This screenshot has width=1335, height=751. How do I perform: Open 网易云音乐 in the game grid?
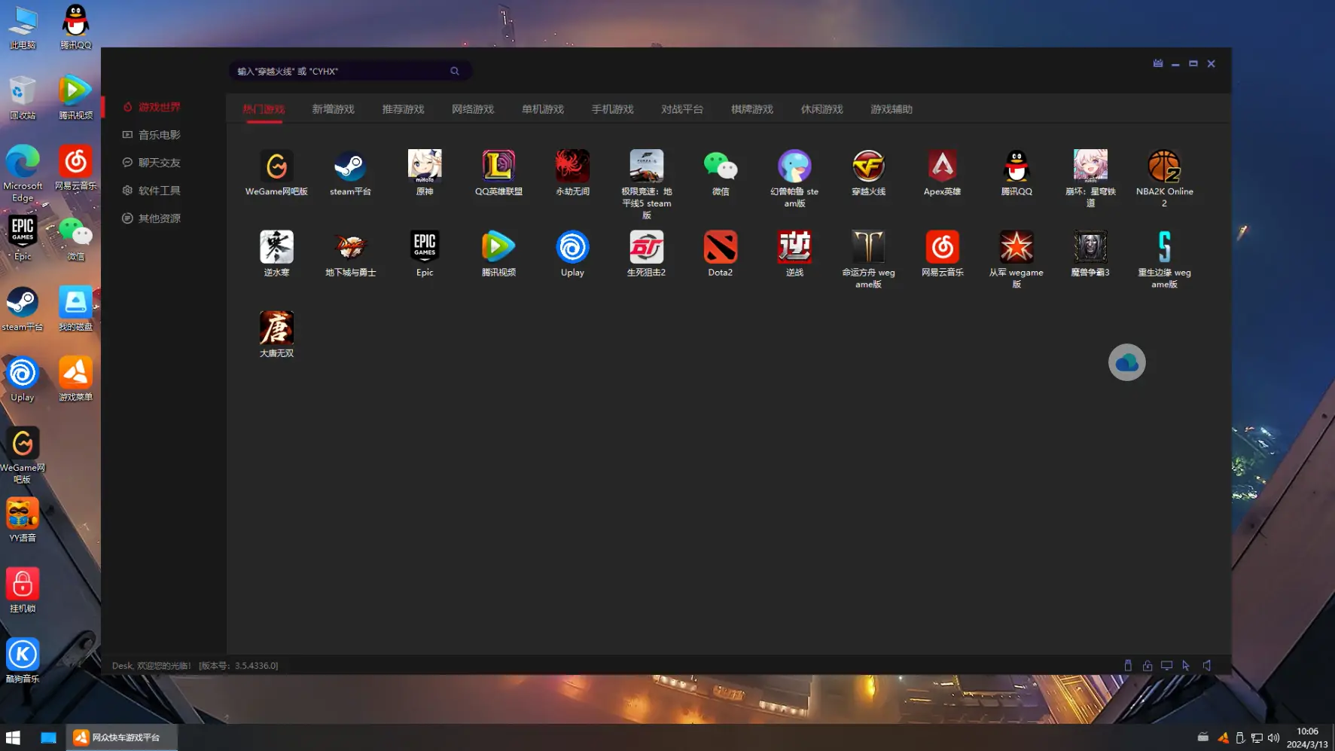(x=942, y=254)
